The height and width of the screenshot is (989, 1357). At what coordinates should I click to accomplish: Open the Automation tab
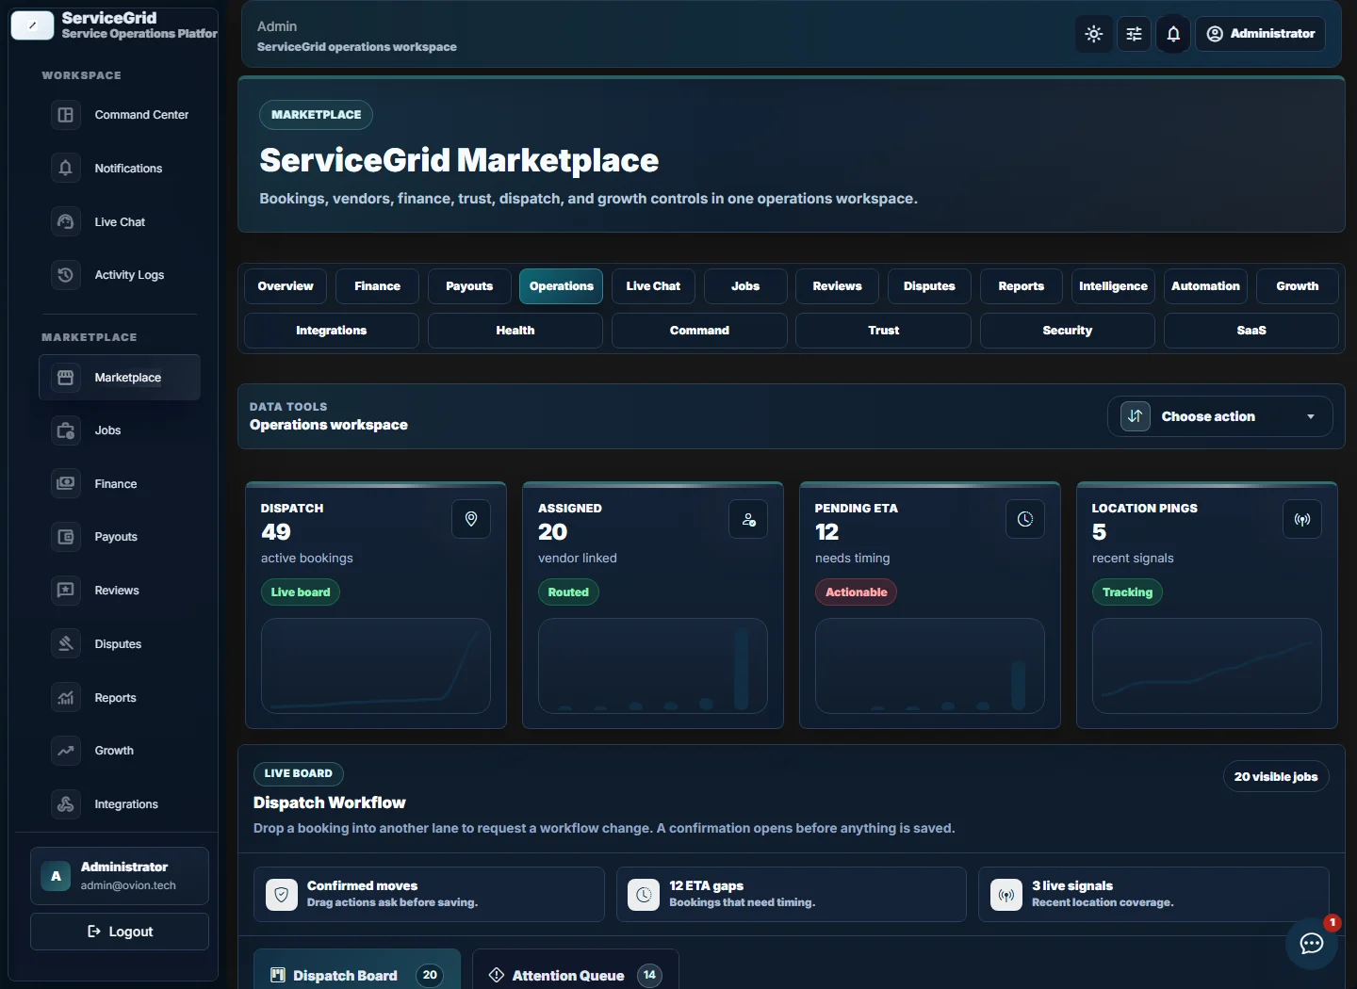[x=1205, y=286]
